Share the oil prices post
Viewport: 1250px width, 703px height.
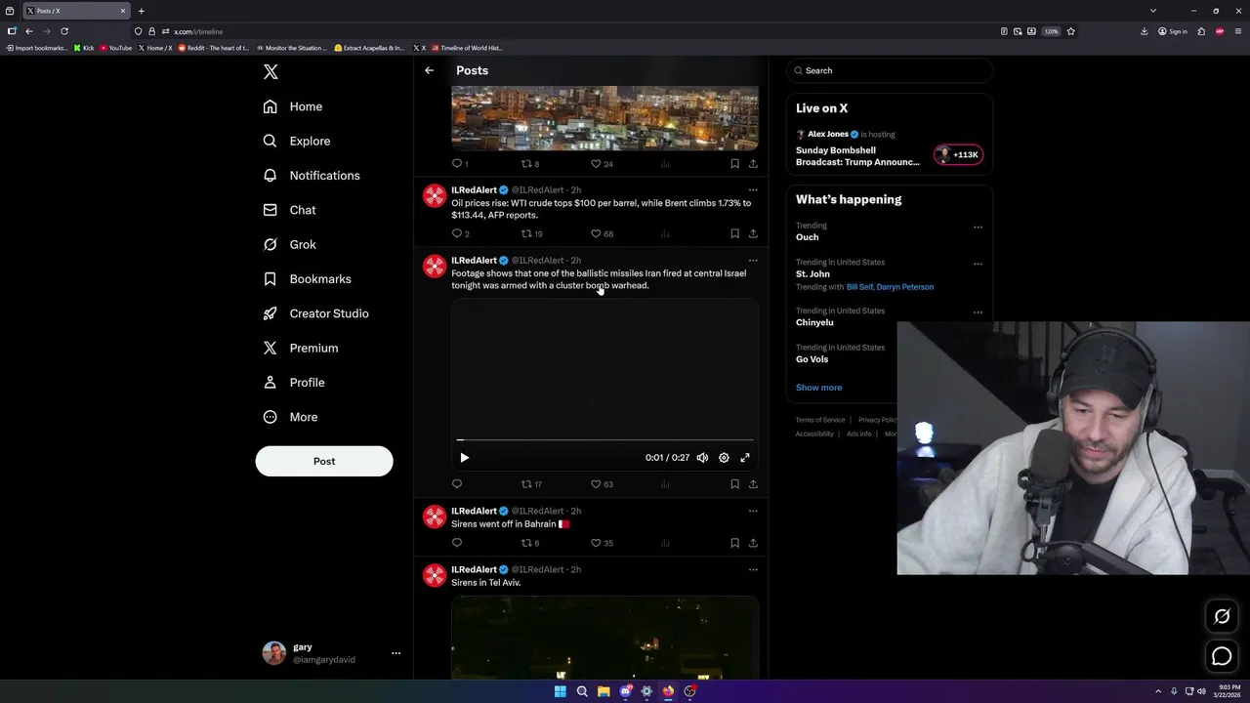coord(753,233)
